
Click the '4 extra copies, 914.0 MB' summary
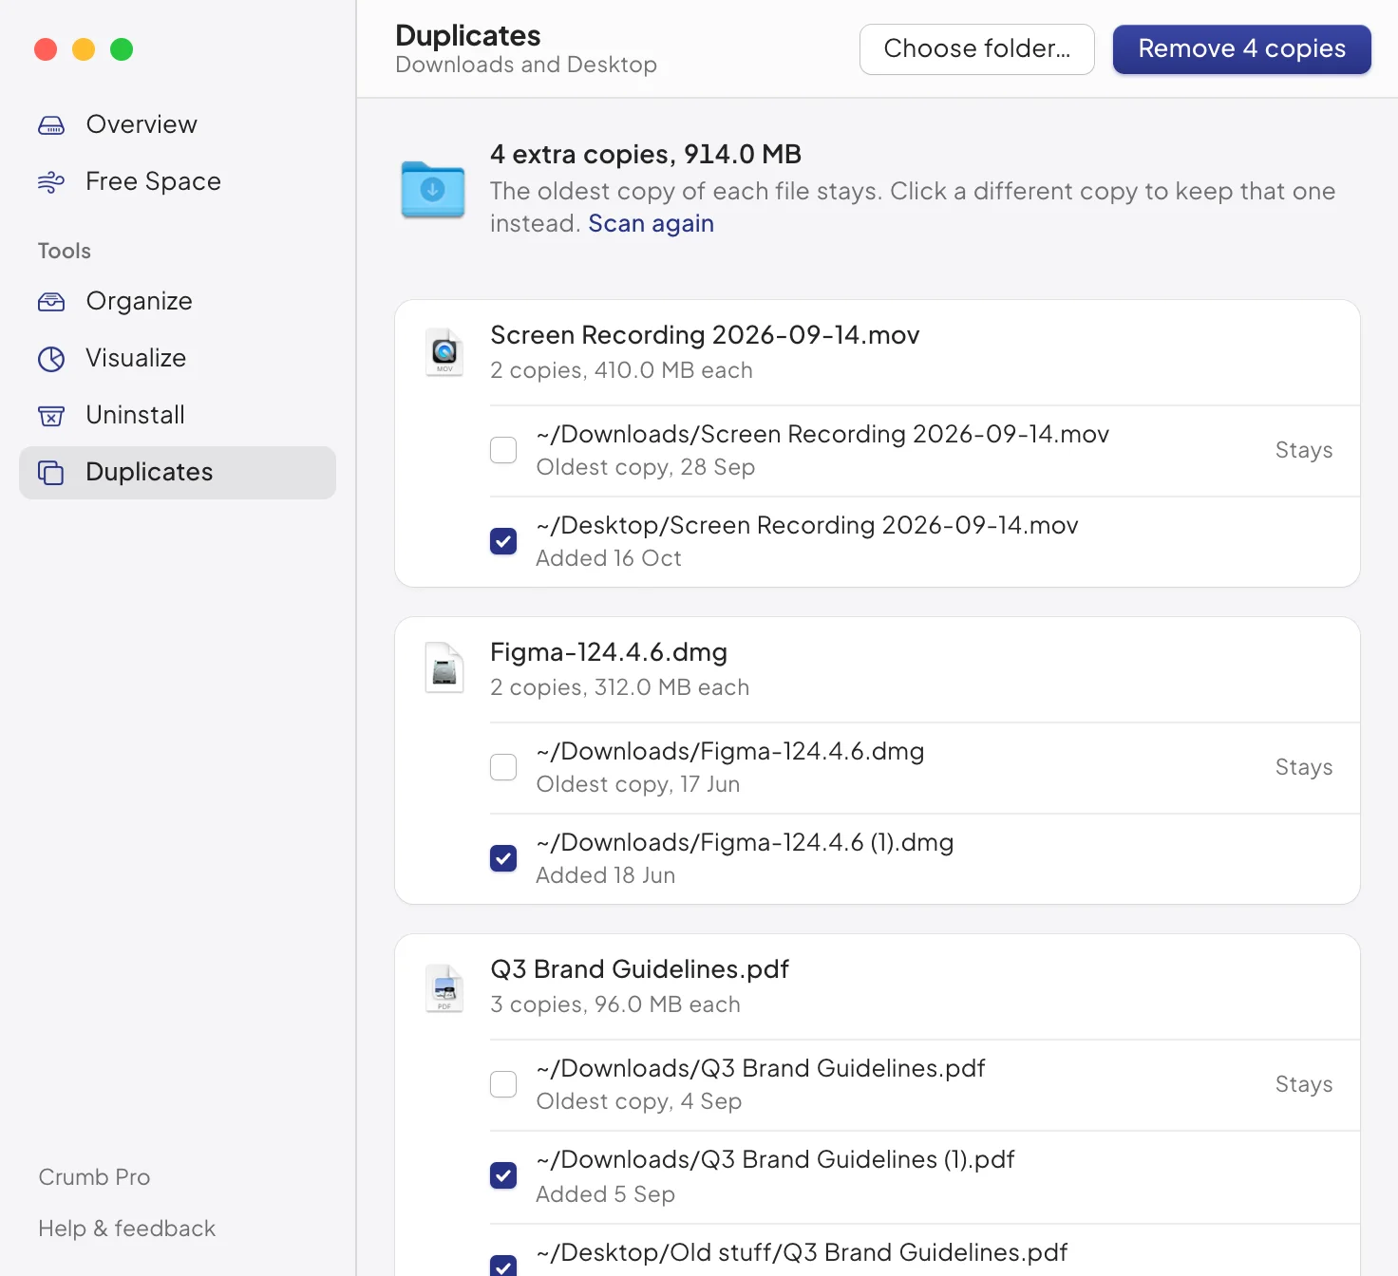coord(646,154)
